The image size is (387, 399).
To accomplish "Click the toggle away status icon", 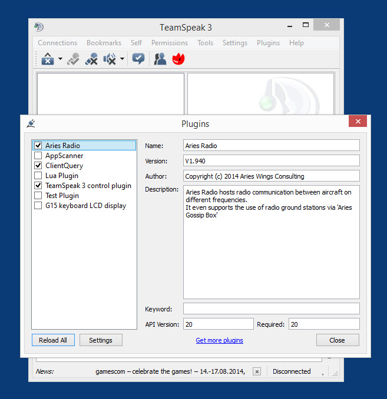I will (x=138, y=59).
